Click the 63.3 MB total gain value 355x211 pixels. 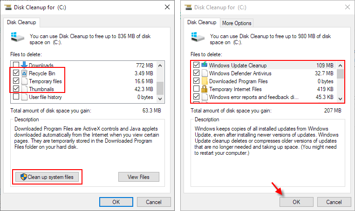tap(152, 111)
